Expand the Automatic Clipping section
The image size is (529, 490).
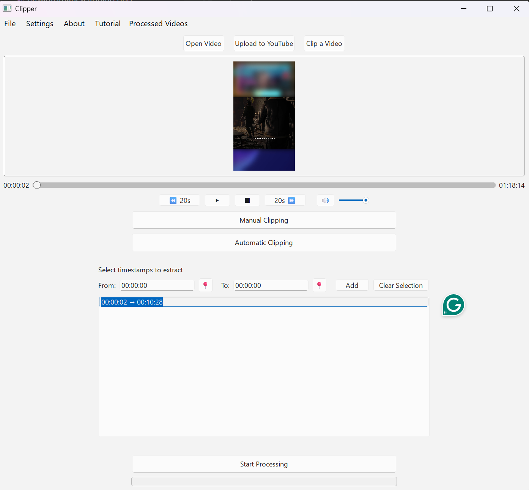pos(264,243)
